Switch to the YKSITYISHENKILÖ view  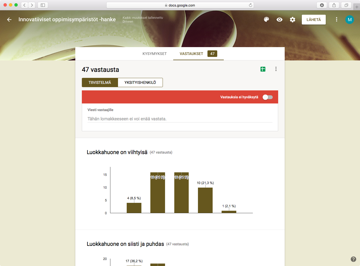tap(140, 82)
